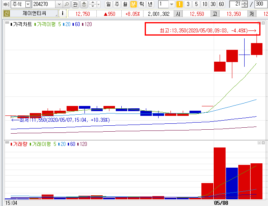
Task: Open the volume panel menu icon
Action: tap(7, 142)
